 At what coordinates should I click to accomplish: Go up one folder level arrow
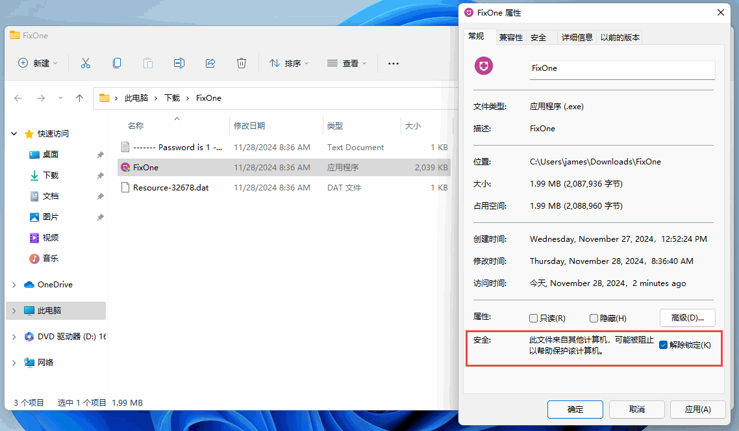79,98
